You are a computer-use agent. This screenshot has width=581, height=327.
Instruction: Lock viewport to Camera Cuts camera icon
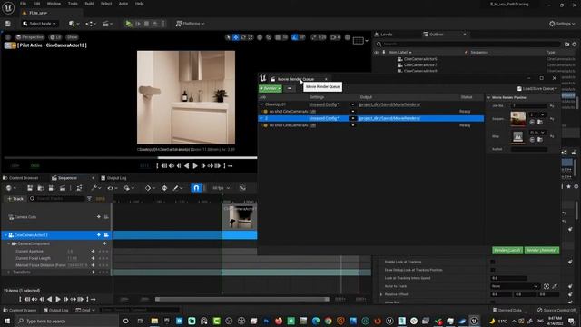tap(106, 217)
